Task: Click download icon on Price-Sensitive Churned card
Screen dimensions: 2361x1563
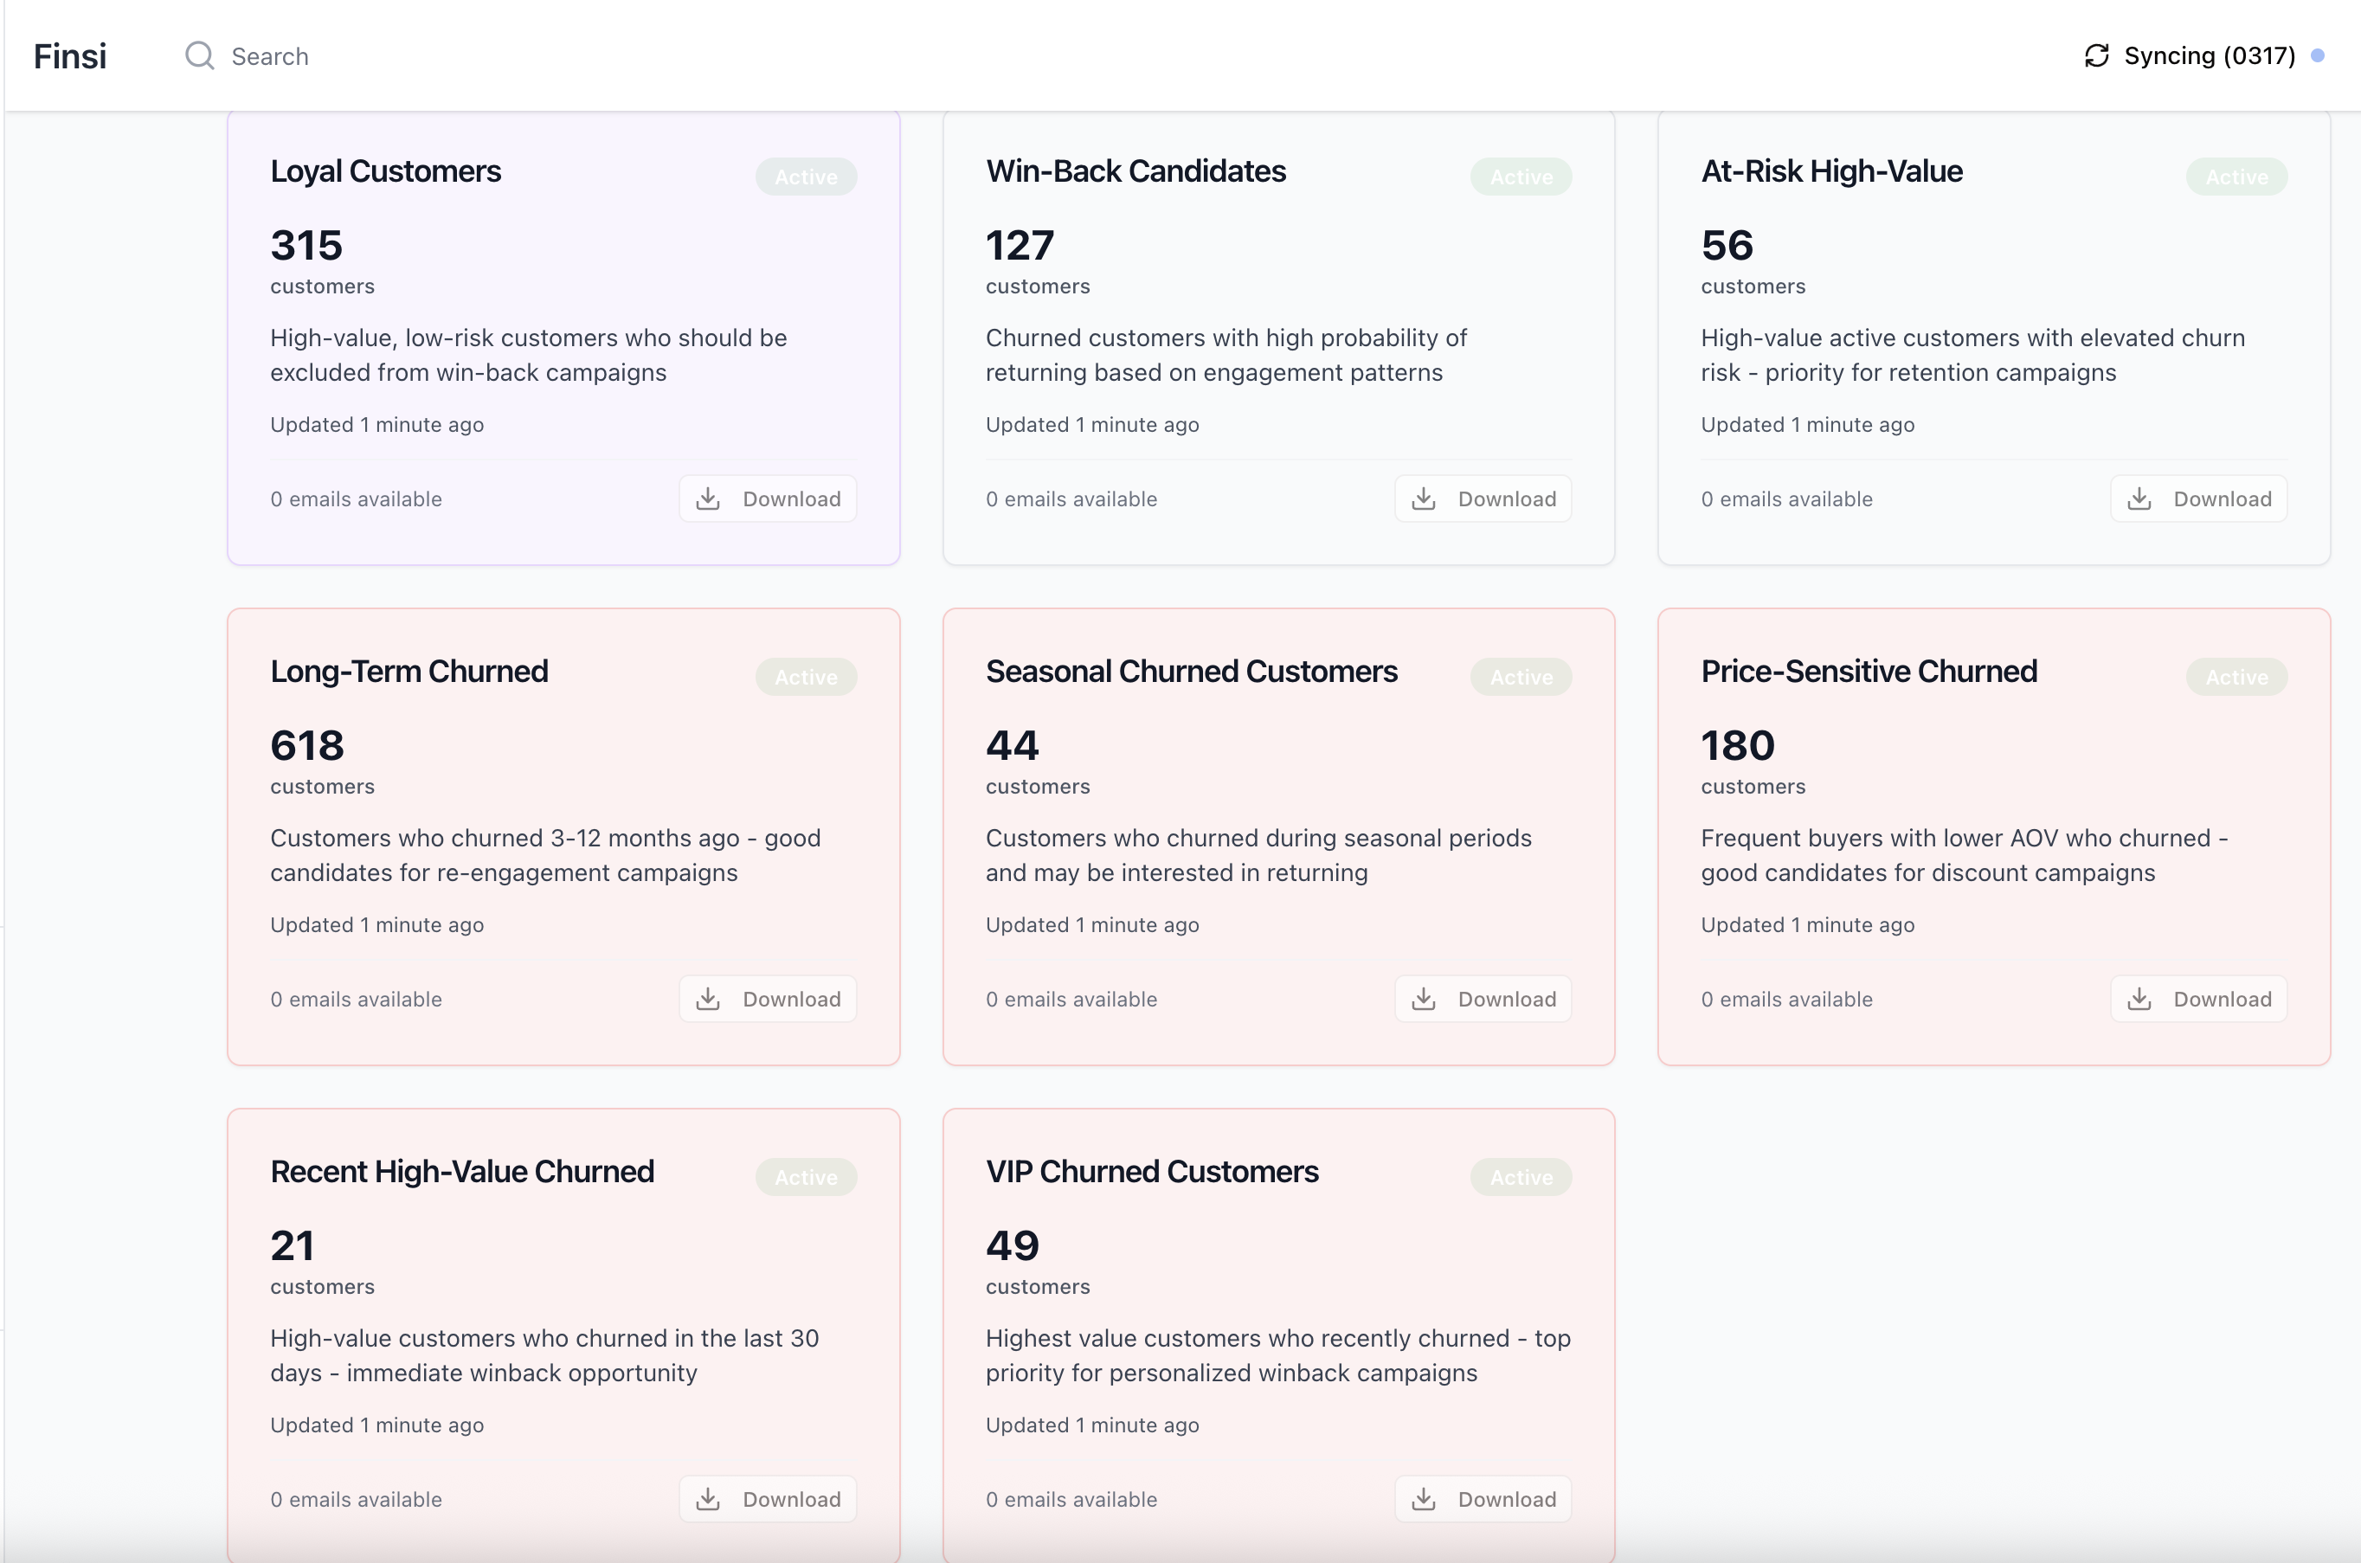Action: [2139, 999]
